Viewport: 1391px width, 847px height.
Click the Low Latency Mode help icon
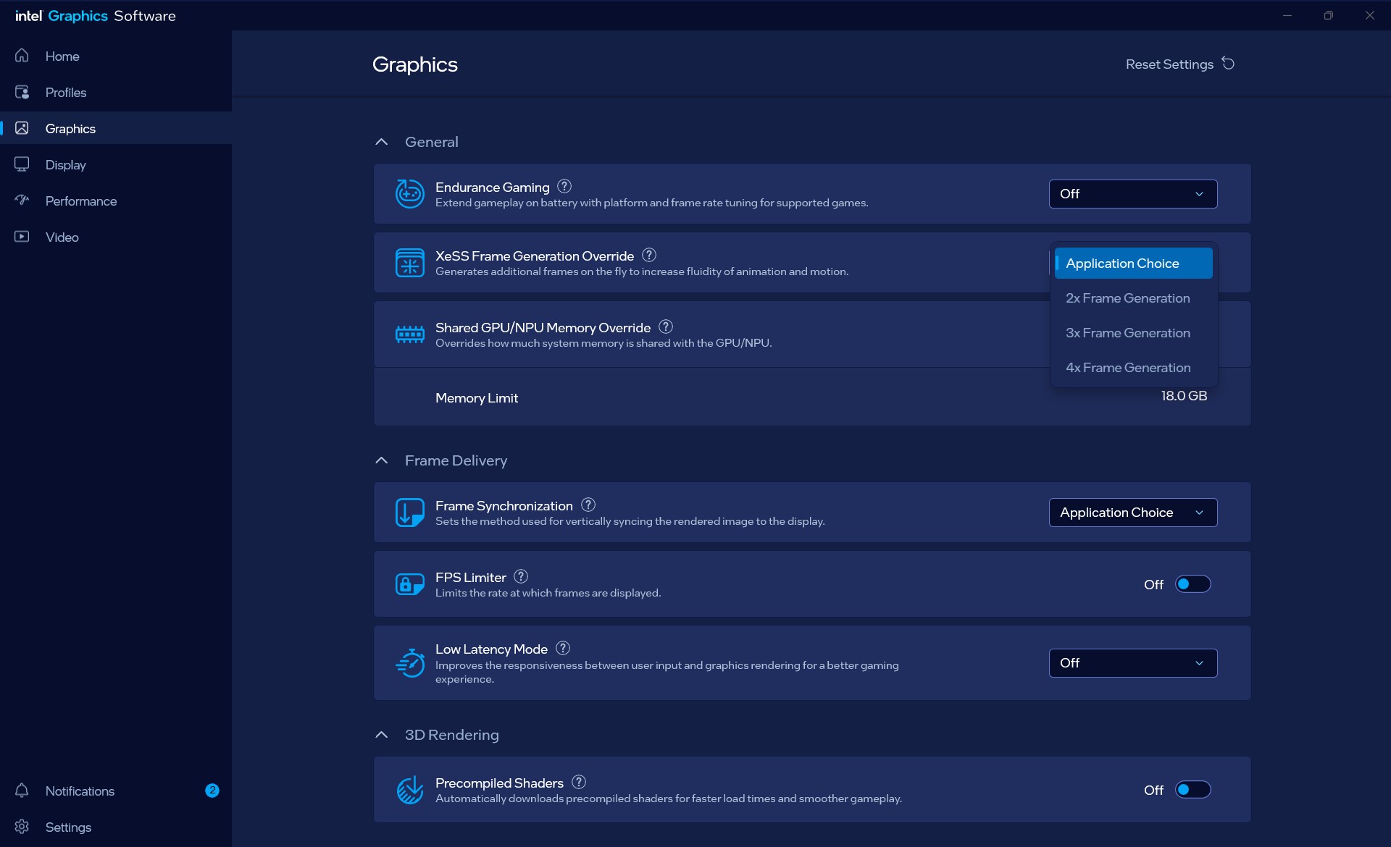[563, 648]
